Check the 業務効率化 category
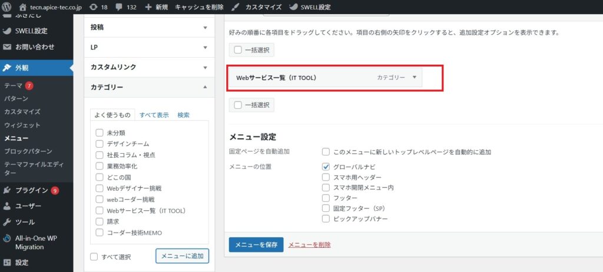603x272 pixels. click(x=100, y=166)
